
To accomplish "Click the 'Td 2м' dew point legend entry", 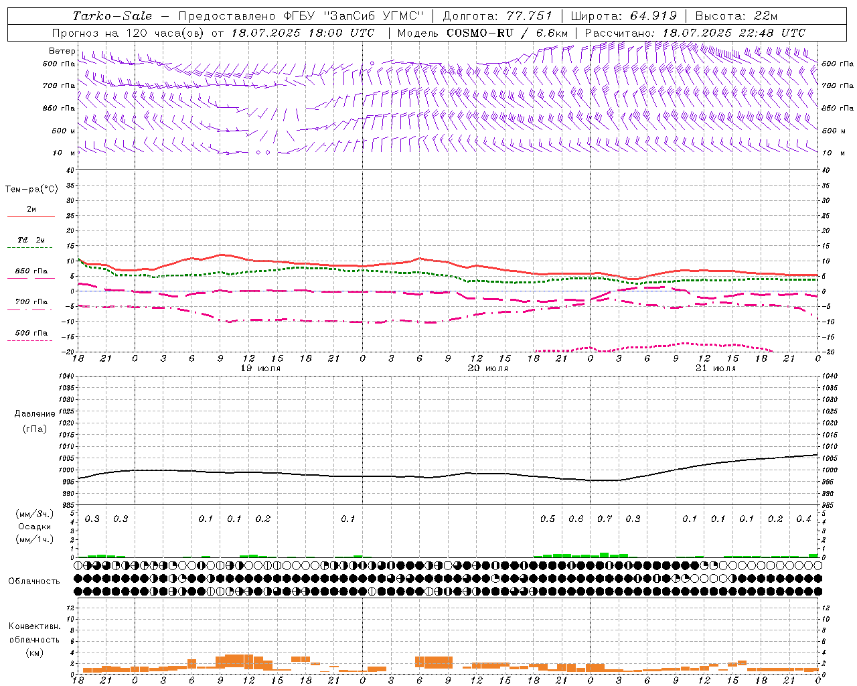I will pyautogui.click(x=31, y=240).
